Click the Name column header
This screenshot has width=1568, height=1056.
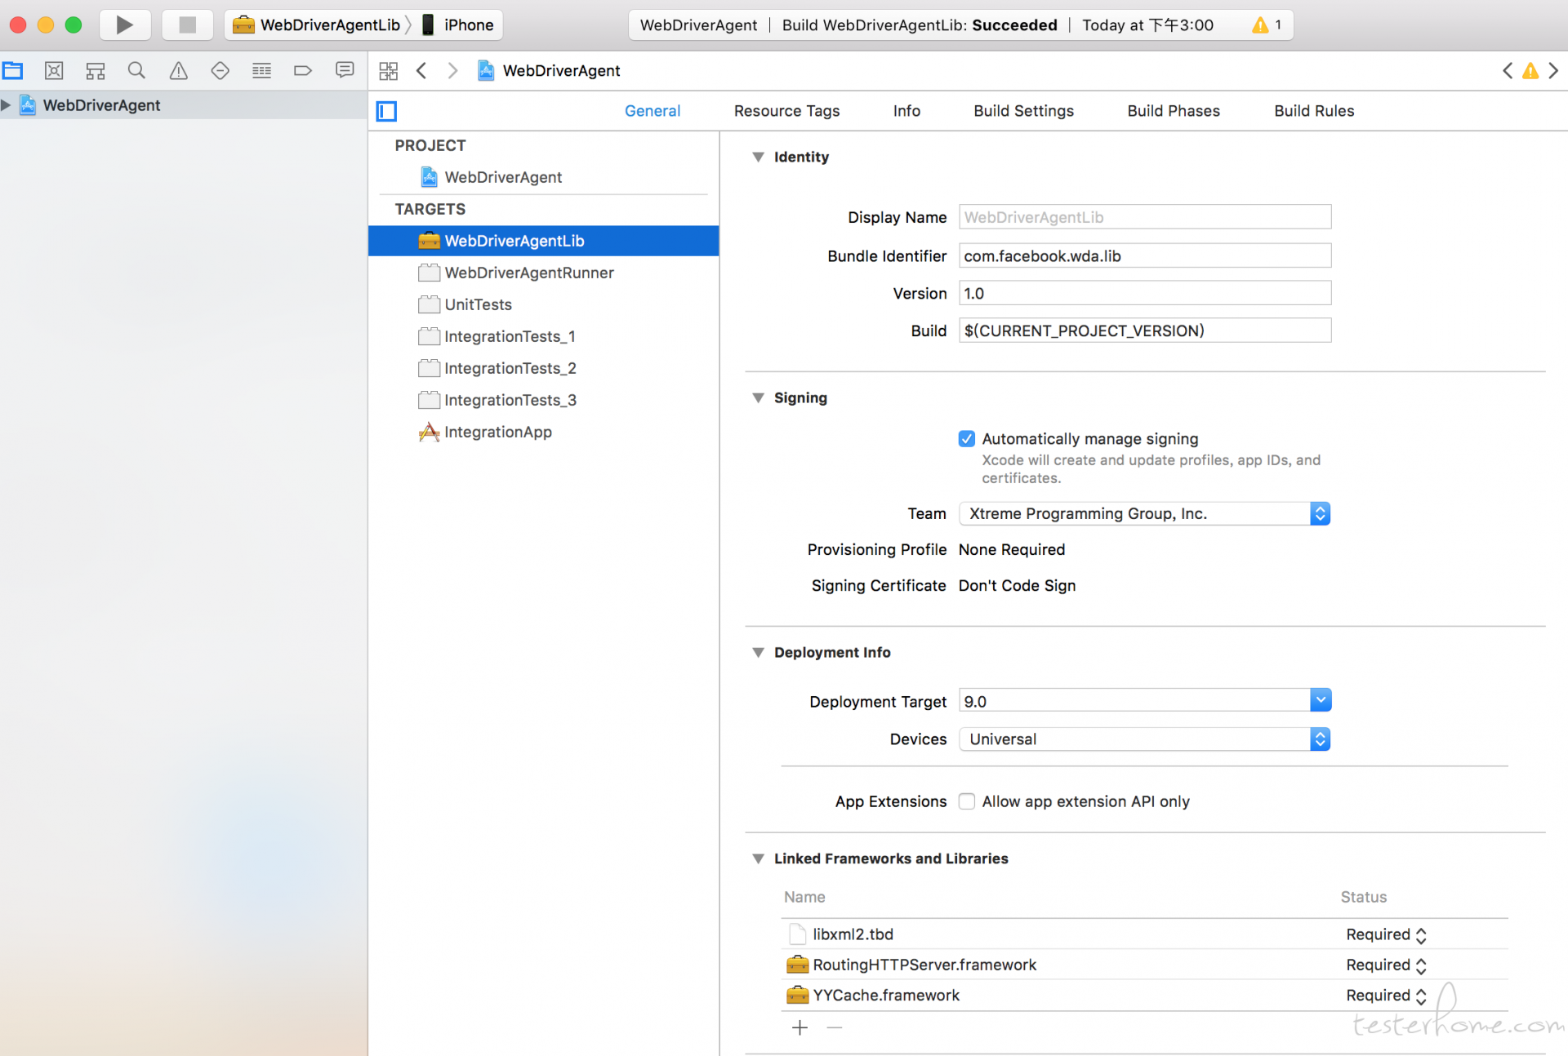[x=804, y=897]
